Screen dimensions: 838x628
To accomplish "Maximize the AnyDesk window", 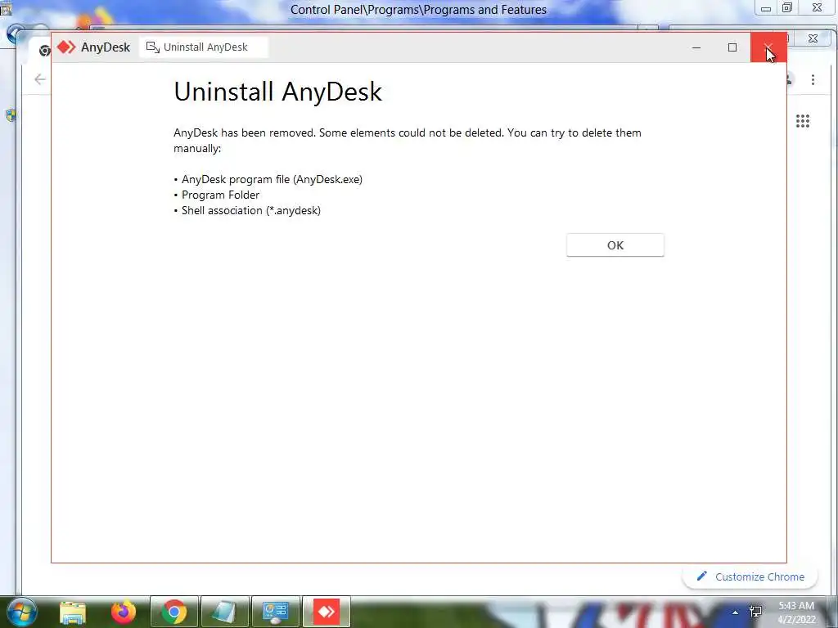I will pos(732,47).
